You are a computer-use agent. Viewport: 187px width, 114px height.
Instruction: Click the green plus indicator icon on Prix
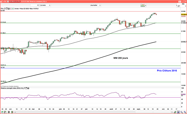point(13,9)
